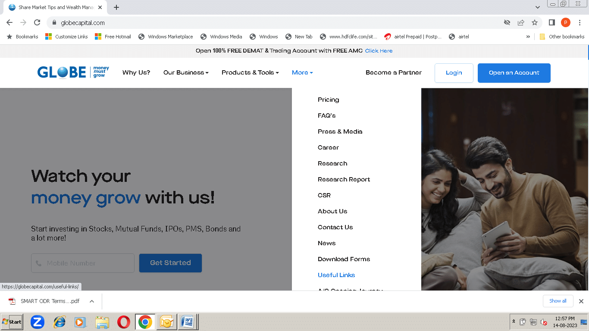The image size is (589, 331).
Task: Open Career menu entry
Action: [328, 147]
